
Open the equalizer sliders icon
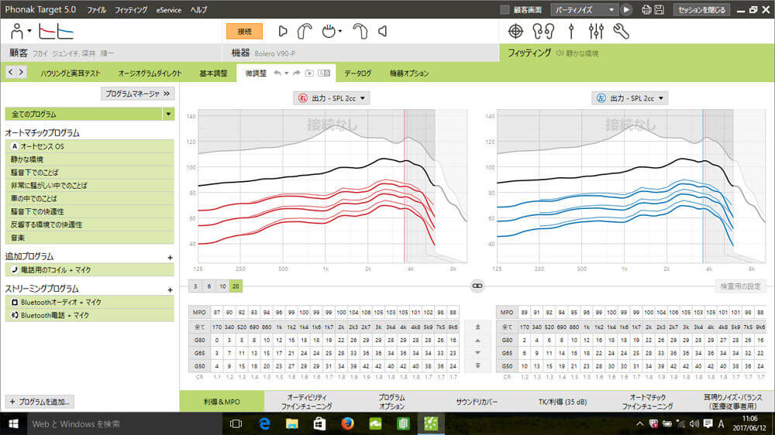[596, 32]
